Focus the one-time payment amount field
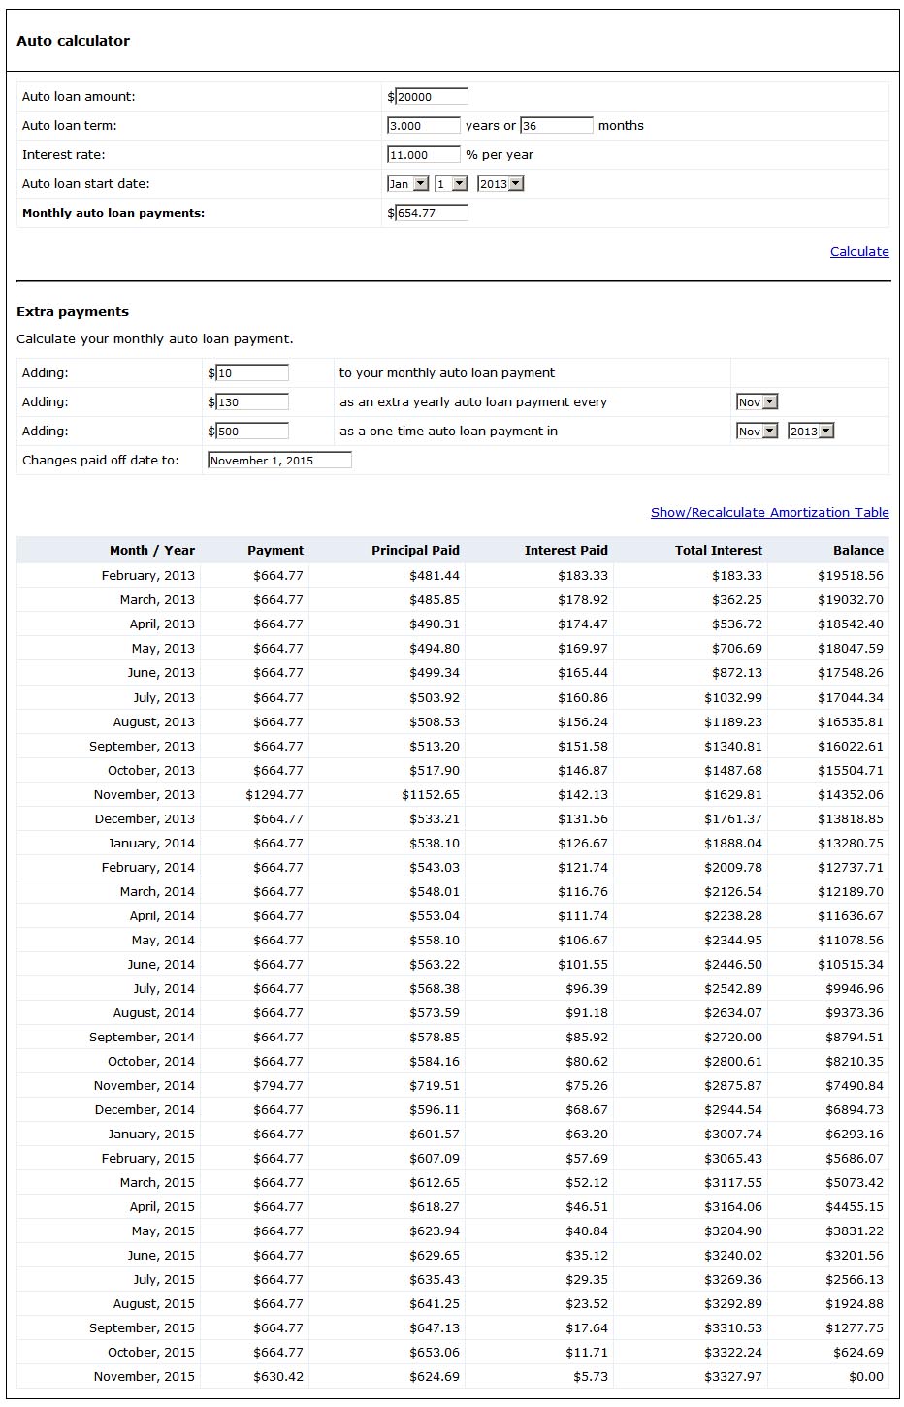904x1407 pixels. 252,431
